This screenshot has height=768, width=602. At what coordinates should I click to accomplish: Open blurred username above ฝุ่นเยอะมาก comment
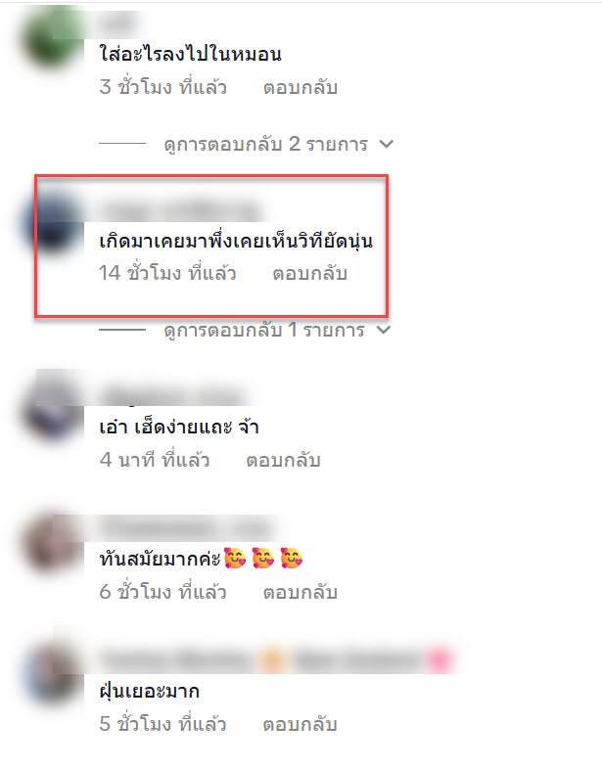pos(275,660)
